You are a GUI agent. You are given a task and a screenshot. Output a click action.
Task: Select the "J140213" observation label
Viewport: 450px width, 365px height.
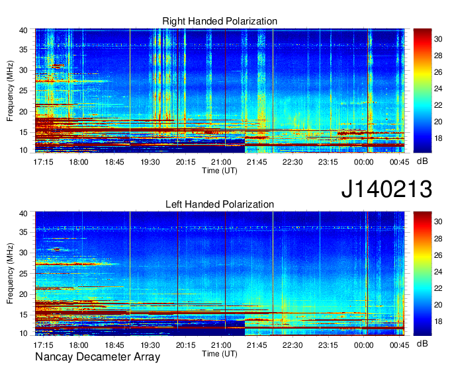(x=386, y=188)
